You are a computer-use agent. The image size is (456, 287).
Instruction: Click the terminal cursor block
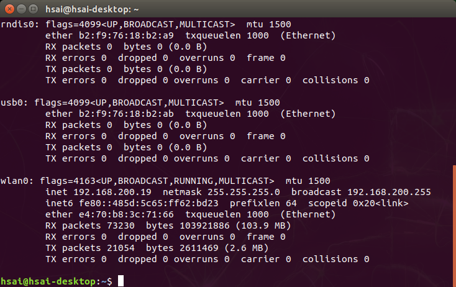coord(121,281)
